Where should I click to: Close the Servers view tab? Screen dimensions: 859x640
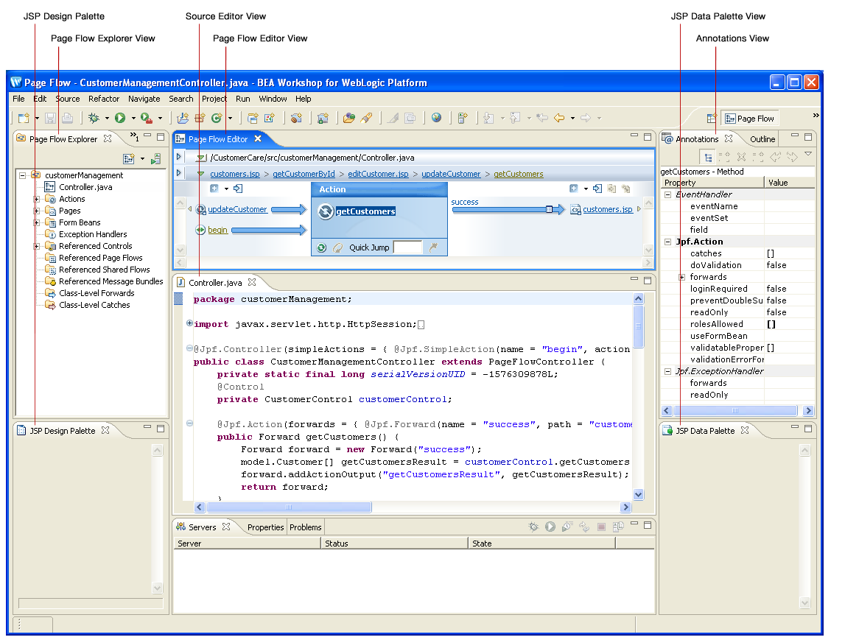coord(226,527)
